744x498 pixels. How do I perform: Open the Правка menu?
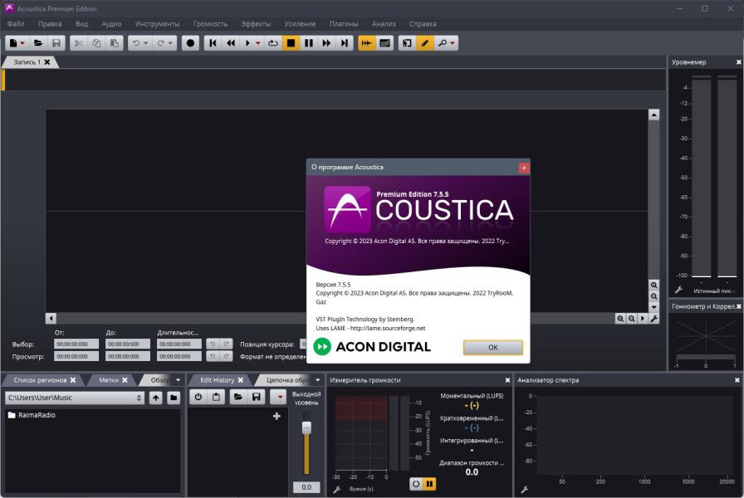pyautogui.click(x=50, y=24)
